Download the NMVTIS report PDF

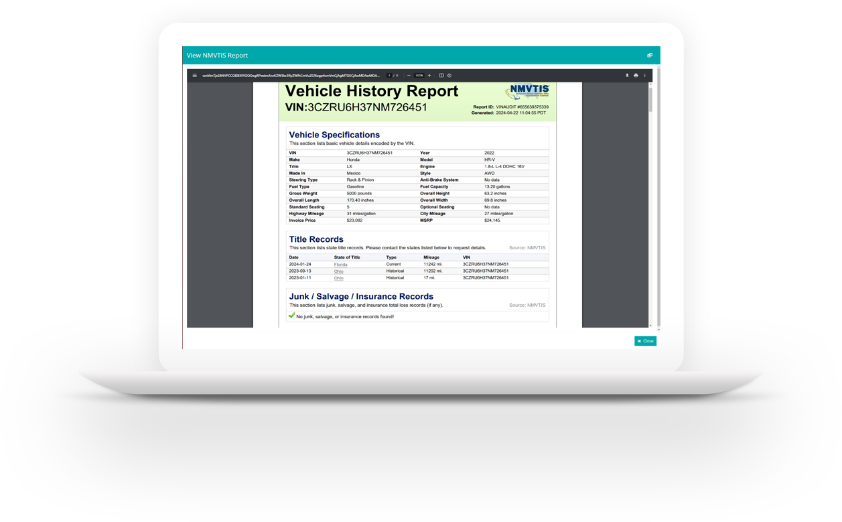(627, 75)
